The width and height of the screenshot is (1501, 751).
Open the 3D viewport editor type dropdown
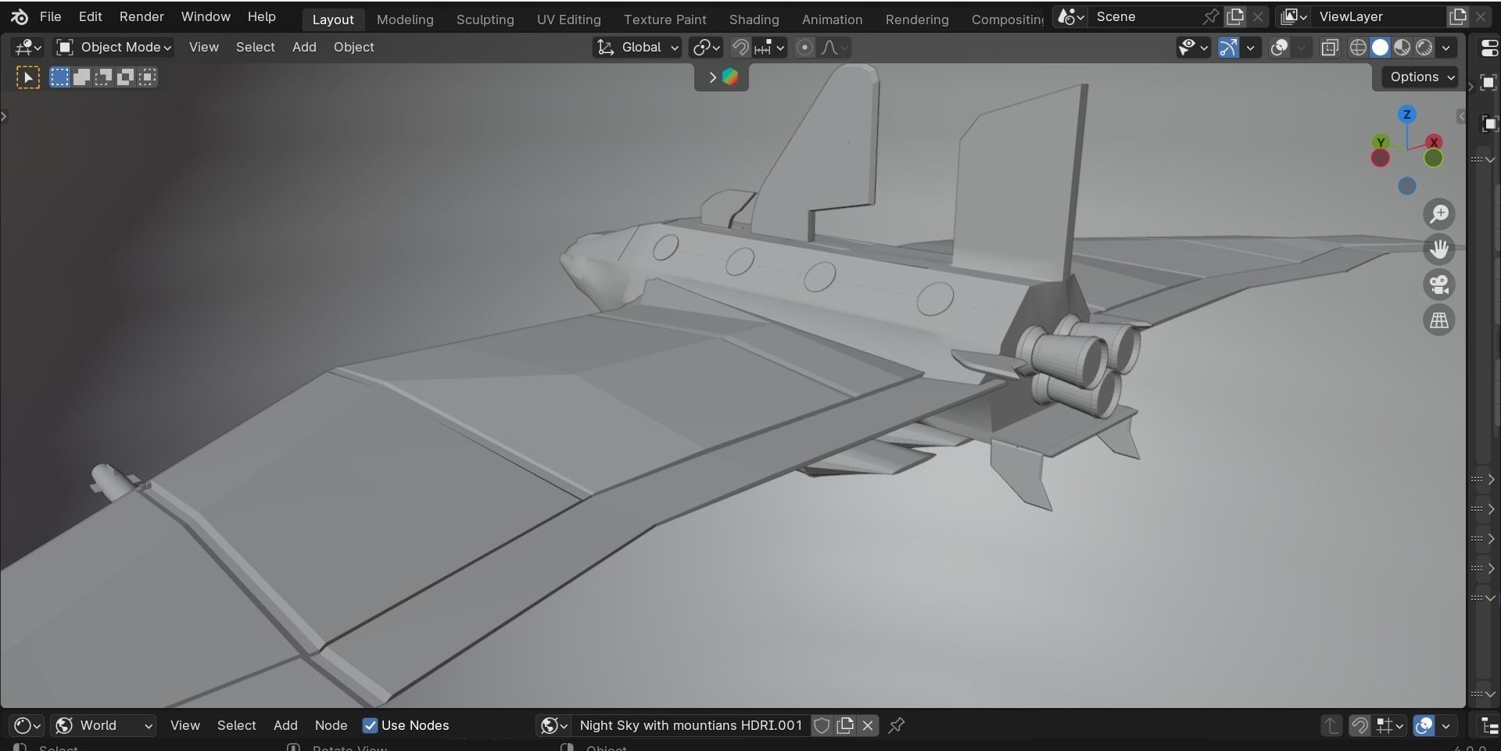27,48
